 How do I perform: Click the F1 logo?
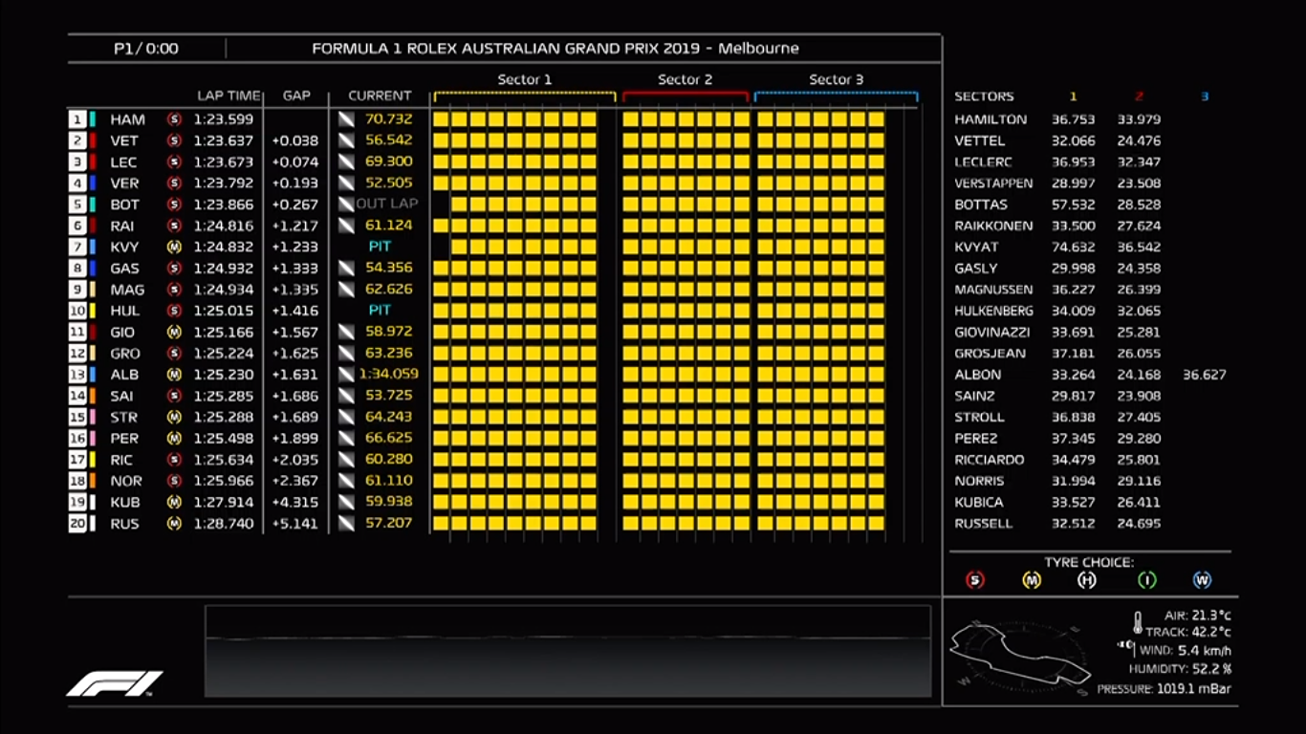(x=115, y=683)
